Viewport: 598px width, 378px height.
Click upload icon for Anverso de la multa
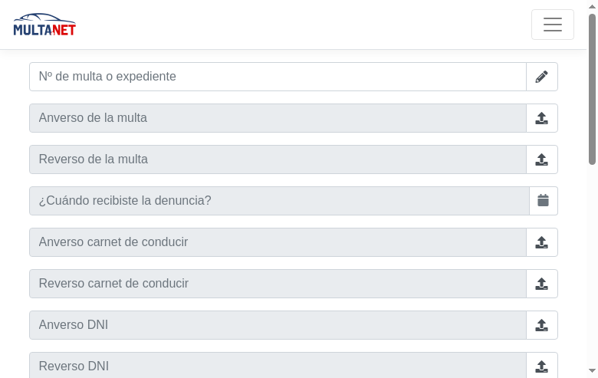542,118
